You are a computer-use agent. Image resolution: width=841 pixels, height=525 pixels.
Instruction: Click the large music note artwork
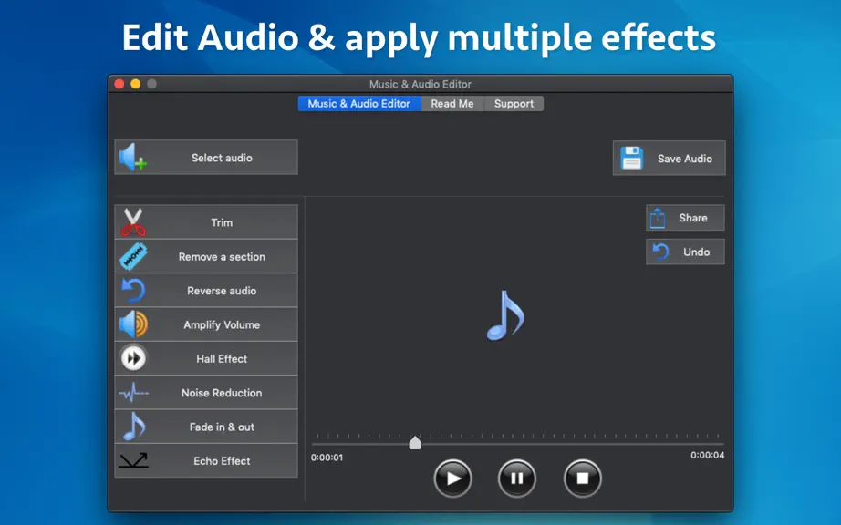505,315
